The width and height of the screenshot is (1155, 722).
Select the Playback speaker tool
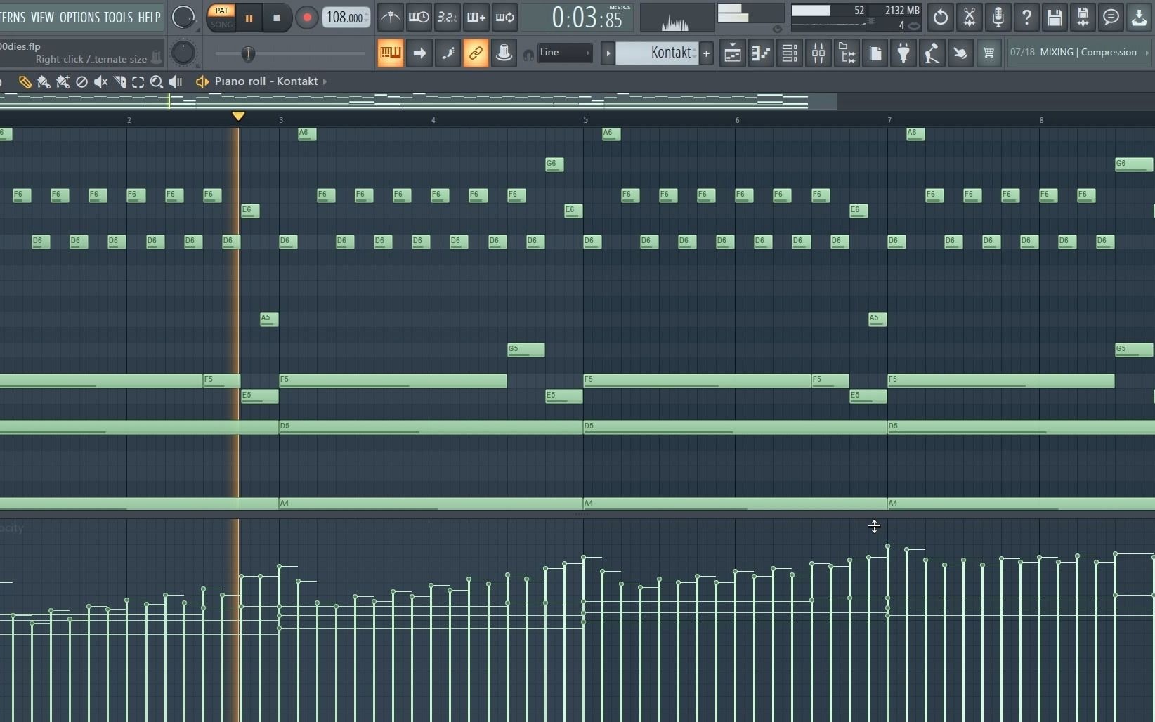point(176,81)
